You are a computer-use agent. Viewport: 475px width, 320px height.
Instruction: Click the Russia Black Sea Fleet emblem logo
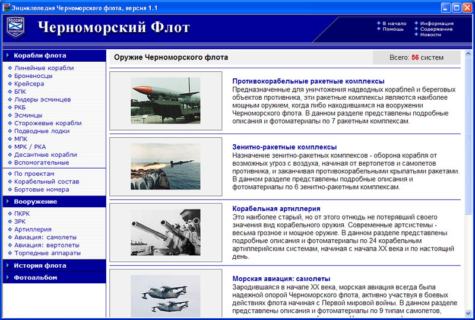[x=15, y=28]
